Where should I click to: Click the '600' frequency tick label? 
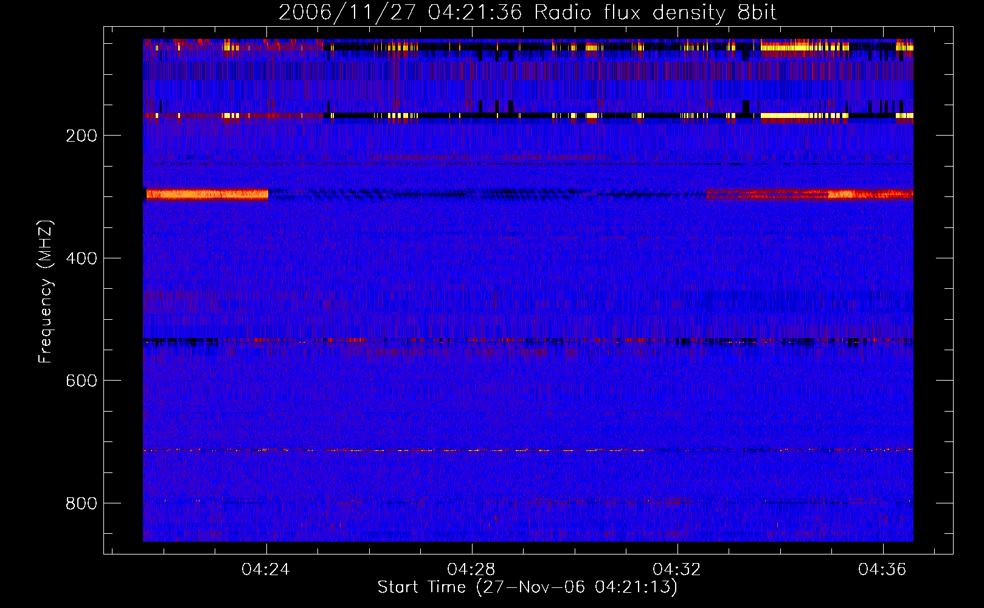pyautogui.click(x=81, y=381)
